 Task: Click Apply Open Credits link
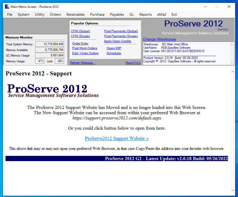(117, 41)
